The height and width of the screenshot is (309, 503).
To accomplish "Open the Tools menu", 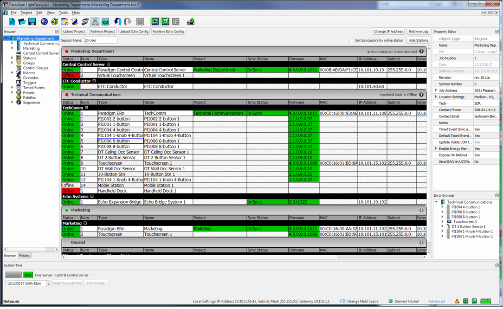I will (63, 13).
